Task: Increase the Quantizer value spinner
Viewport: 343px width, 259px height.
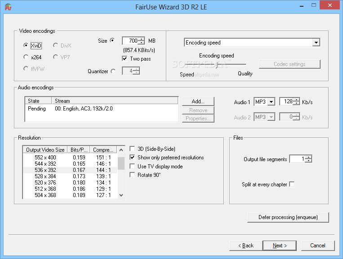Action: [136, 70]
